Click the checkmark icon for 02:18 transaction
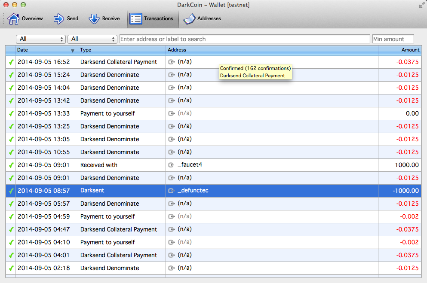The image size is (427, 283). [x=11, y=268]
